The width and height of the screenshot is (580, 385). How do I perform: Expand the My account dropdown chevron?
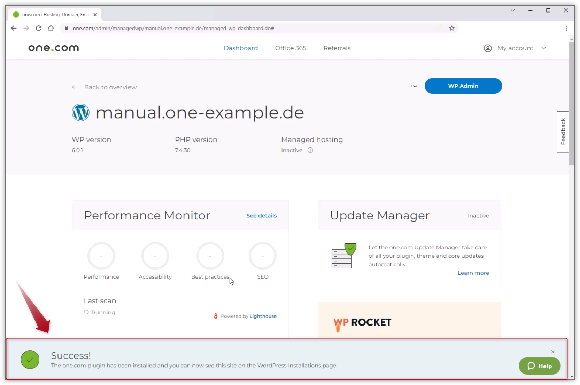point(543,48)
